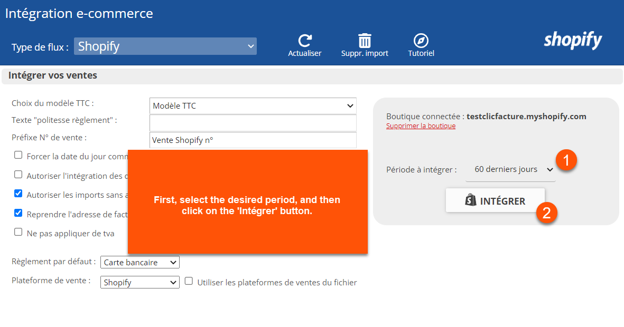
Task: Open the Plateforme de vente dropdown
Action: click(x=139, y=282)
